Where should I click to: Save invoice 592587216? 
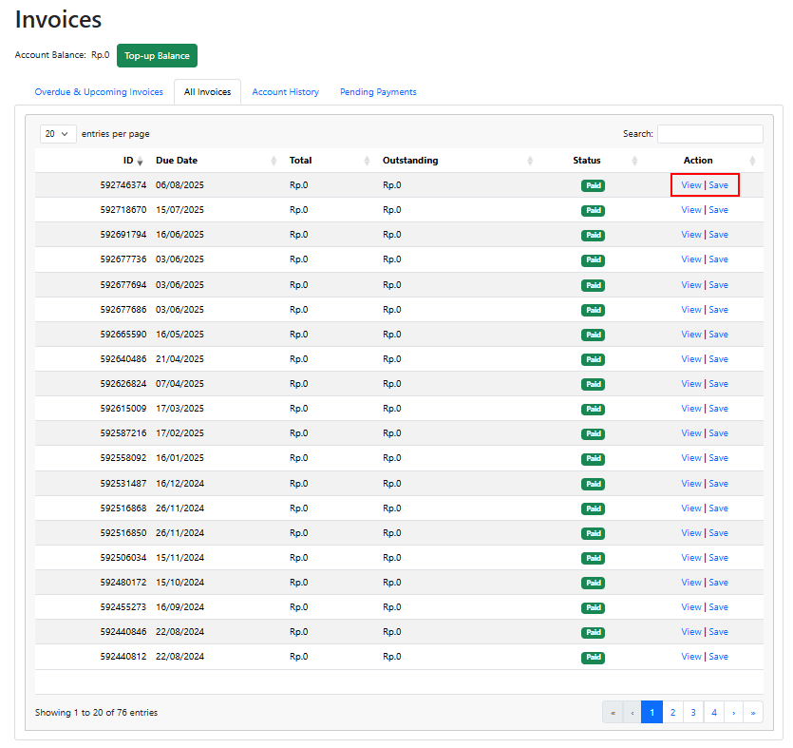point(718,433)
